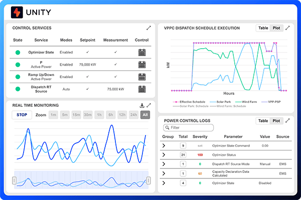This screenshot has height=200, width=301.
Task: Set zoom to 12h
Action: tap(122, 115)
